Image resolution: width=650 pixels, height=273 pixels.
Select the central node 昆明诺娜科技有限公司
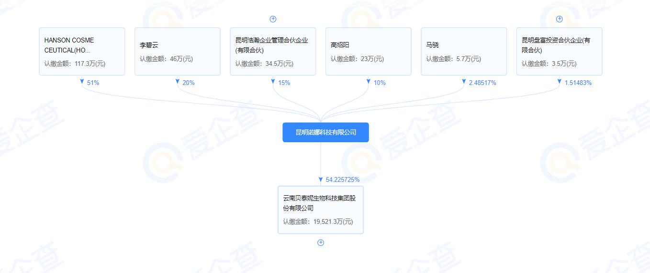325,132
